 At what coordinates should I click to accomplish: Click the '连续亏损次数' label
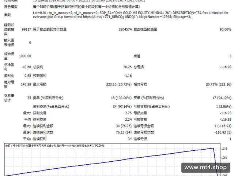pos(144,132)
